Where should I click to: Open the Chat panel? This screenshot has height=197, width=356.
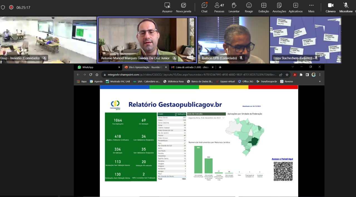coord(204,7)
